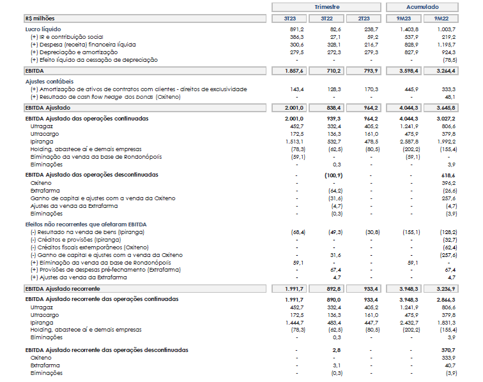This screenshot has width=483, height=382.
Task: Click Ipiranga value 1.513,1
Action: [x=295, y=142]
